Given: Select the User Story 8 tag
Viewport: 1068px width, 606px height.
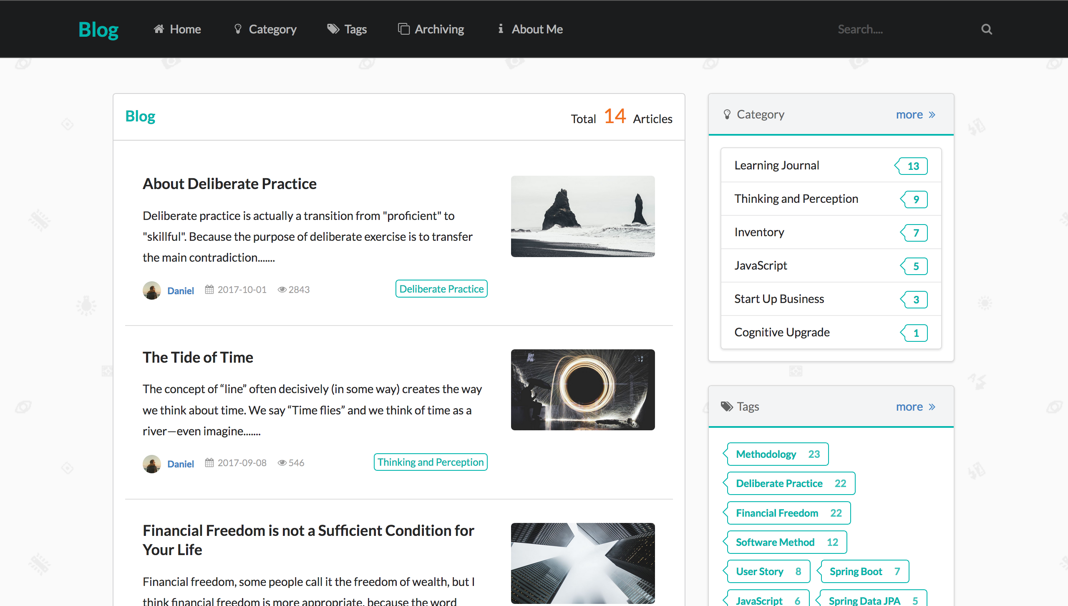Looking at the screenshot, I should tap(767, 571).
